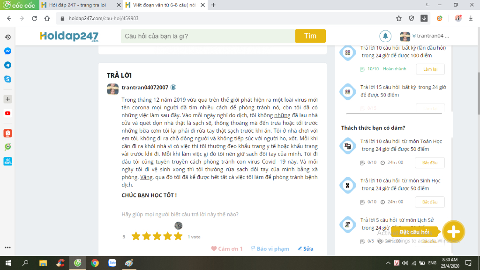Image resolution: width=480 pixels, height=270 pixels.
Task: Rate the answer with the third star
Action: tap(157, 236)
